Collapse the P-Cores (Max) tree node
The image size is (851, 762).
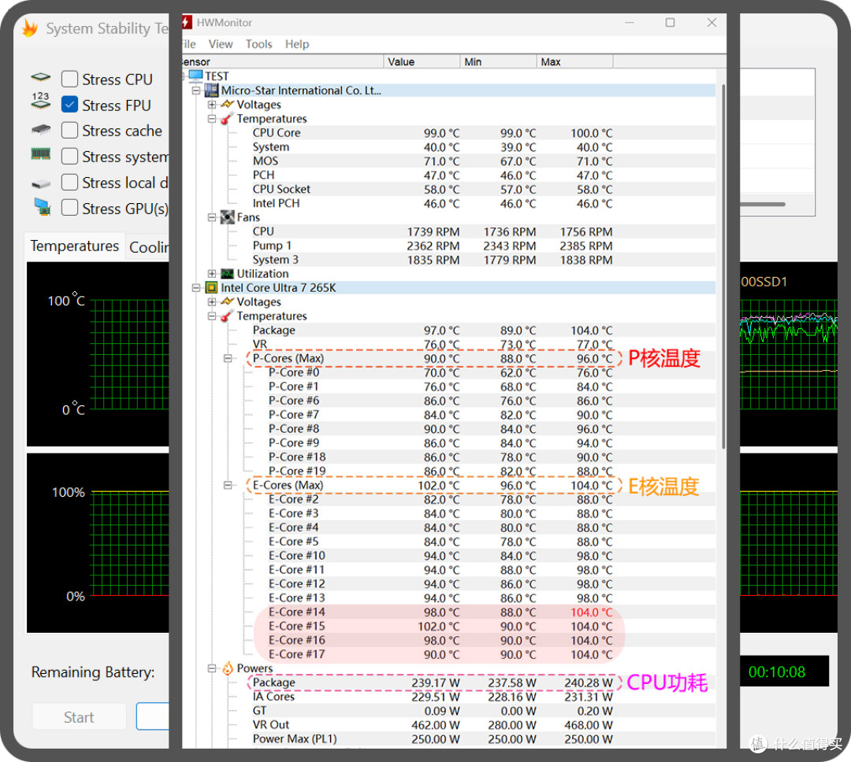228,358
